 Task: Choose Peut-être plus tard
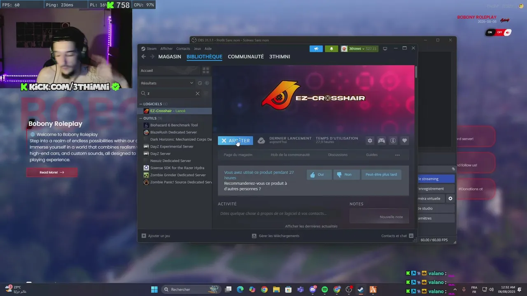tap(381, 175)
